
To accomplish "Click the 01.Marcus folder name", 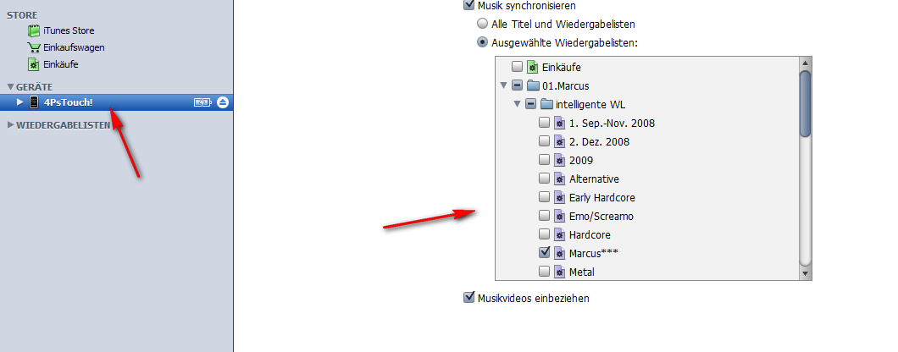I will [565, 85].
